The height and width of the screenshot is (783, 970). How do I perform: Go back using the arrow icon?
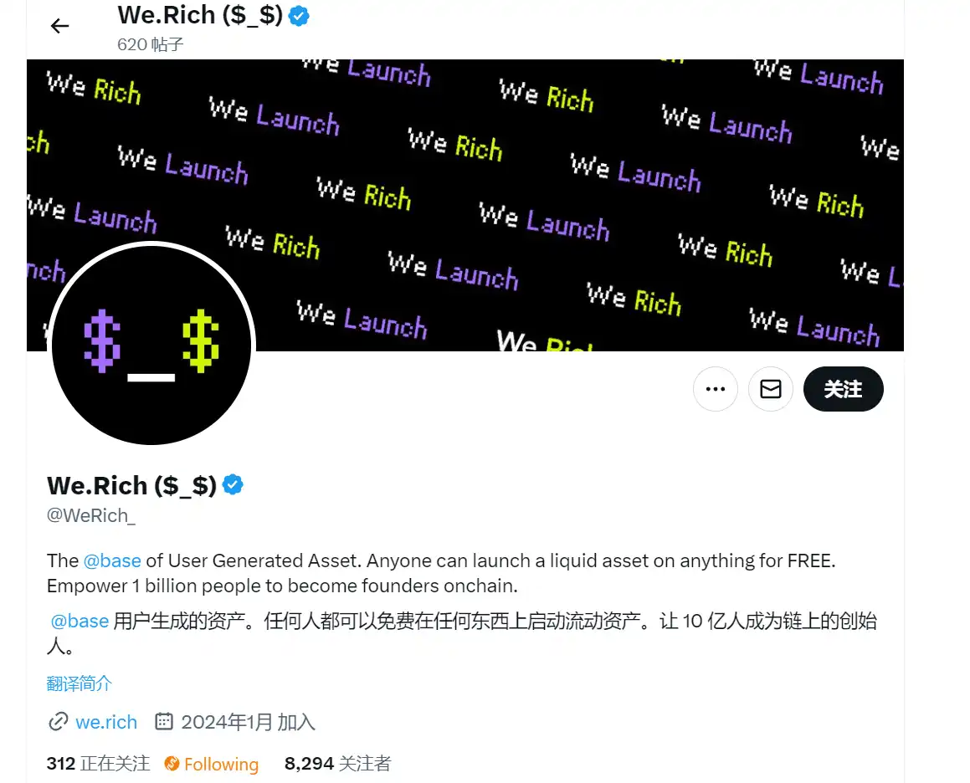pos(60,26)
